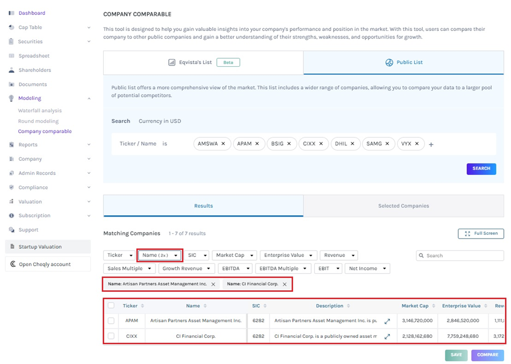Open the Market Cap filter dropdown
The image size is (511, 364).
click(x=234, y=255)
